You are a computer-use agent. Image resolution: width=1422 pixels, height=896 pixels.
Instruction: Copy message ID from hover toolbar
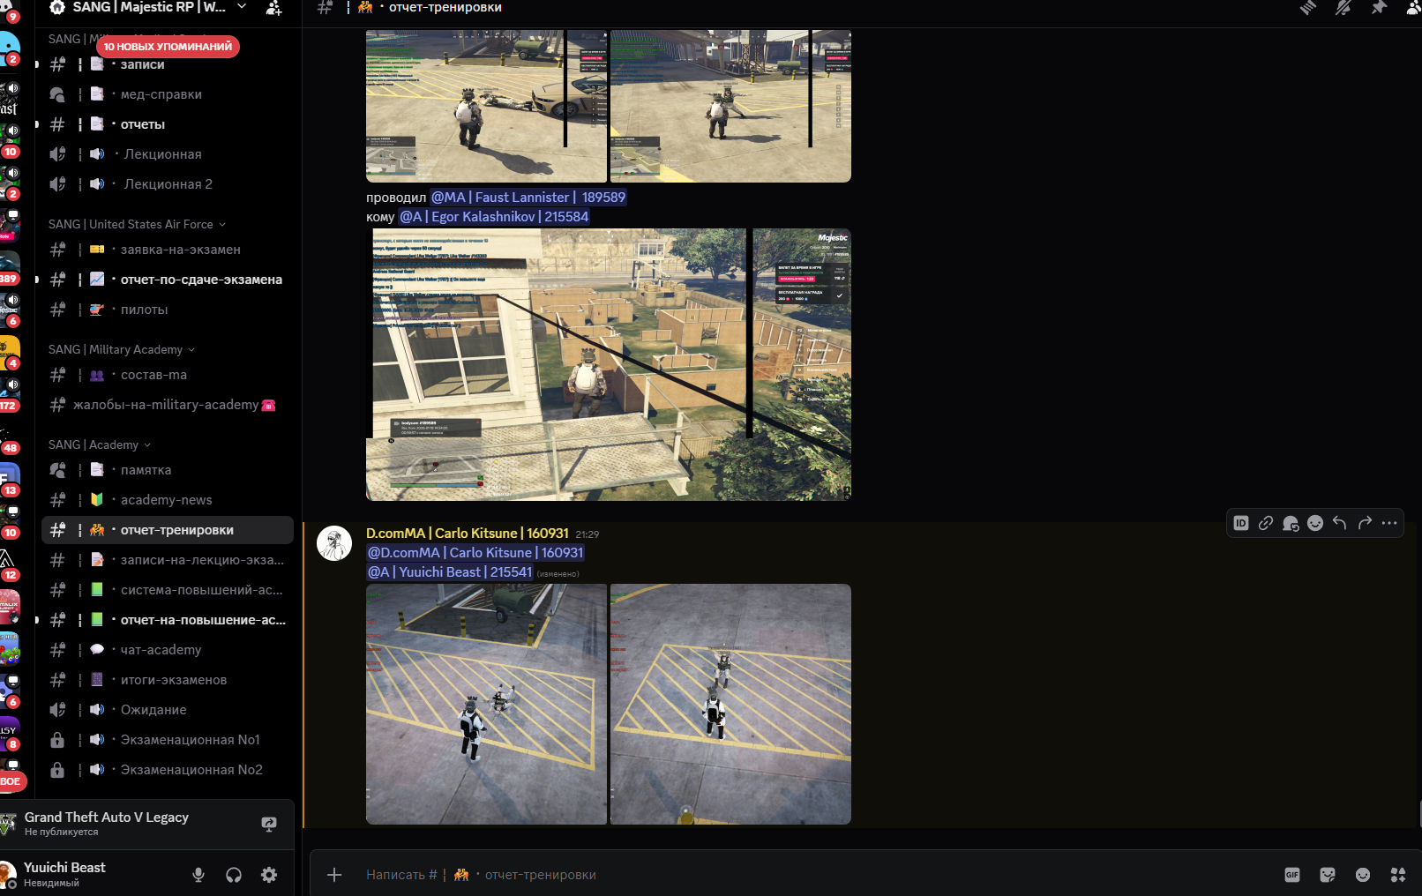click(1241, 523)
